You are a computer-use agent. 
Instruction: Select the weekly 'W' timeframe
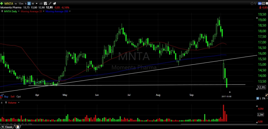tap(33, 4)
